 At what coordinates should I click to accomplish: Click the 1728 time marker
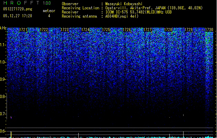168,30
